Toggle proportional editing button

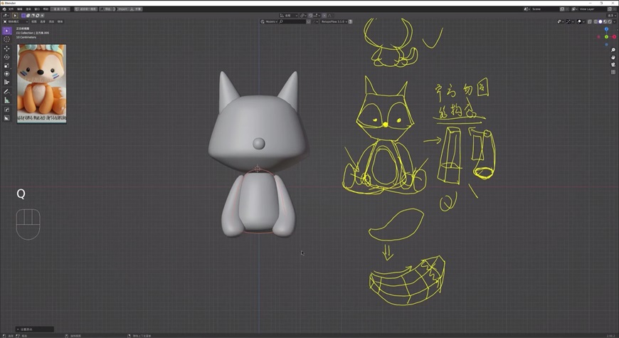click(x=324, y=16)
